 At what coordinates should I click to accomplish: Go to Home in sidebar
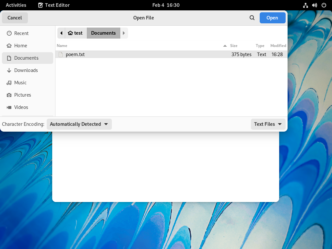click(x=28, y=45)
